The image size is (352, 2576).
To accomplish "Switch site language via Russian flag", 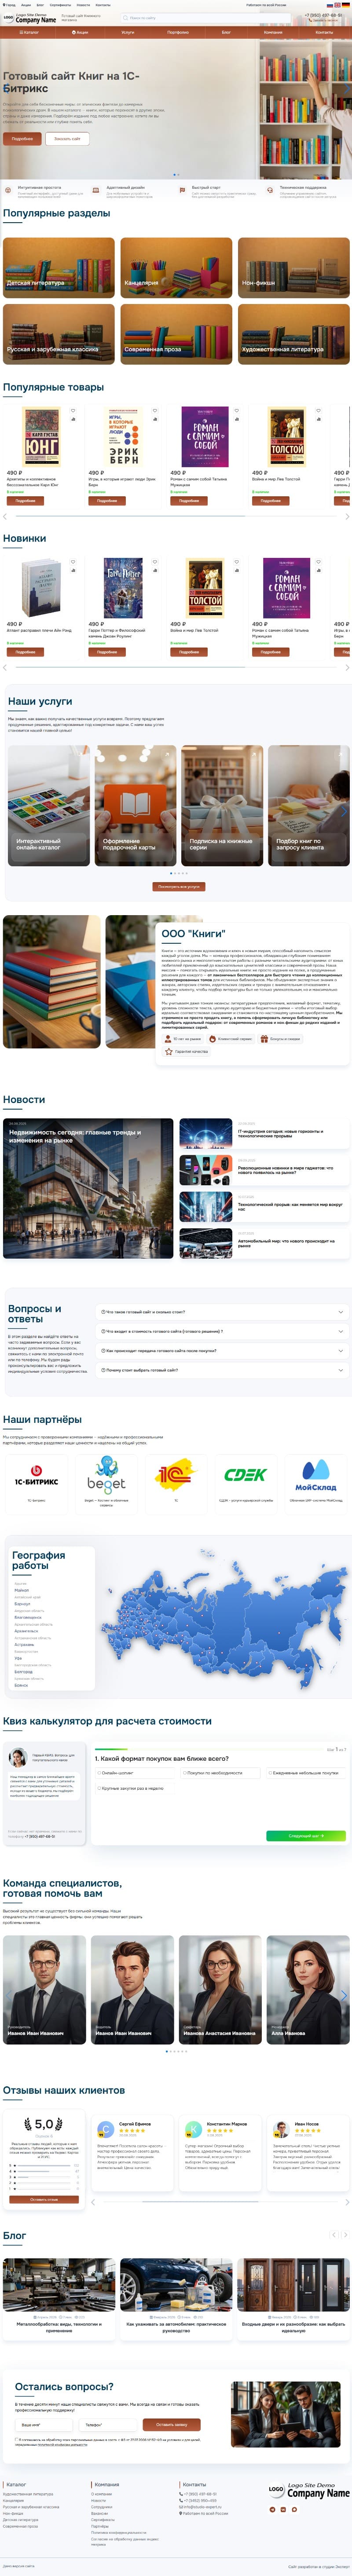I will (329, 5).
